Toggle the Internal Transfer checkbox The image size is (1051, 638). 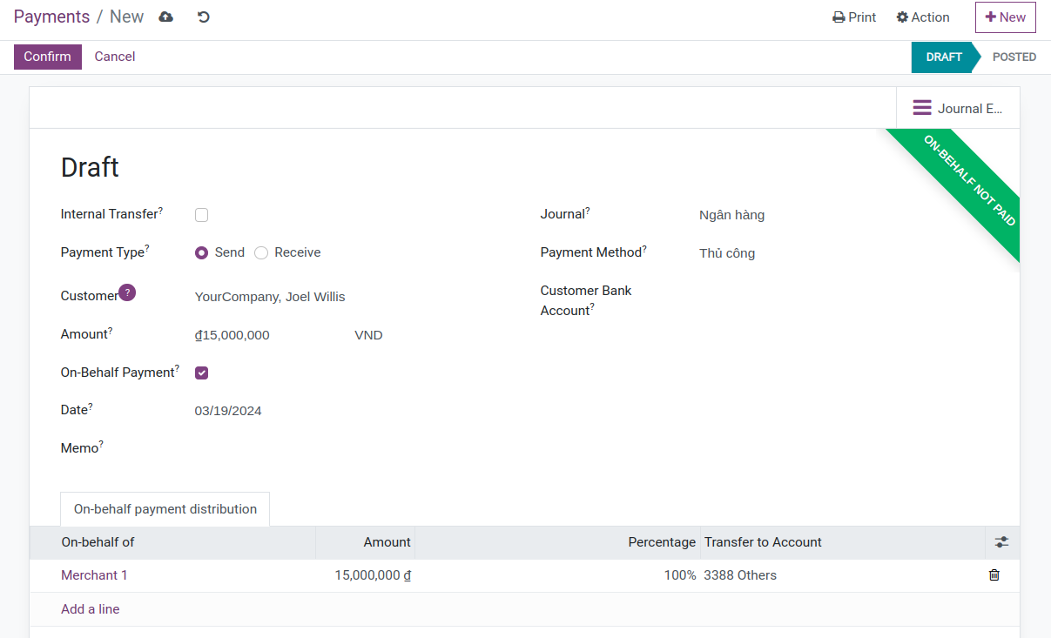click(x=201, y=215)
